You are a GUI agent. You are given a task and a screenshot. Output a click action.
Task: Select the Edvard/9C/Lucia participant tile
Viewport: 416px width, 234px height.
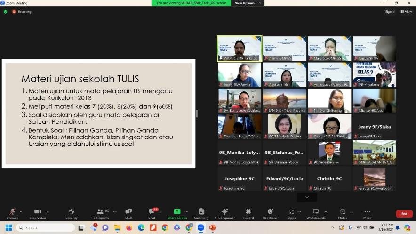(284, 178)
